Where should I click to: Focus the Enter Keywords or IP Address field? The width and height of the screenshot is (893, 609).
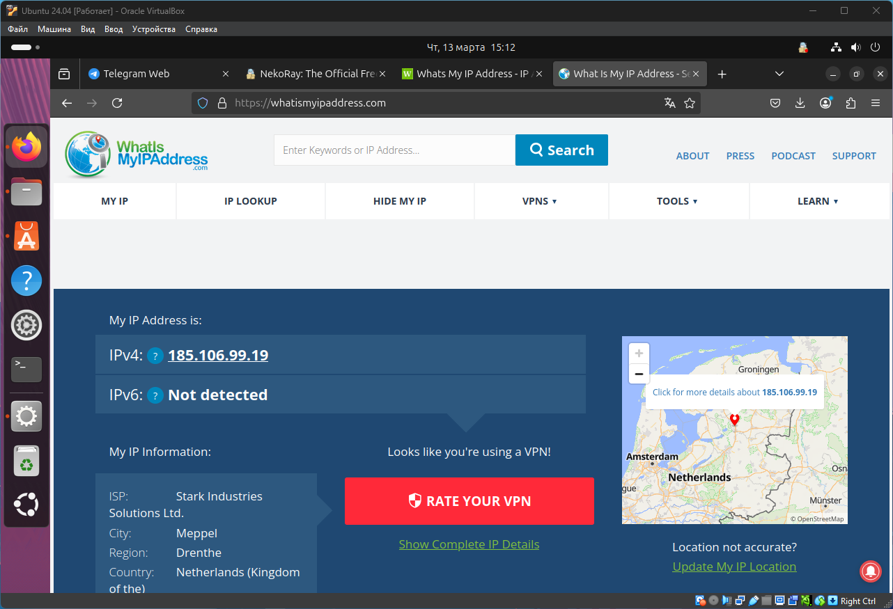394,150
